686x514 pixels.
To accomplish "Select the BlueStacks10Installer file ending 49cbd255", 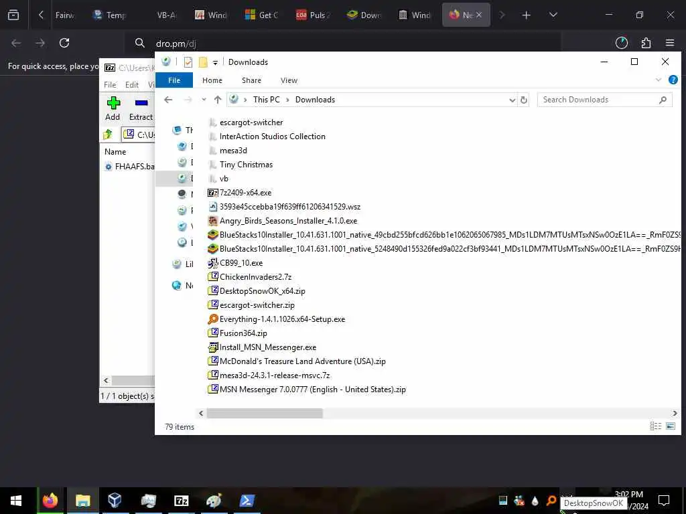I will click(x=444, y=235).
